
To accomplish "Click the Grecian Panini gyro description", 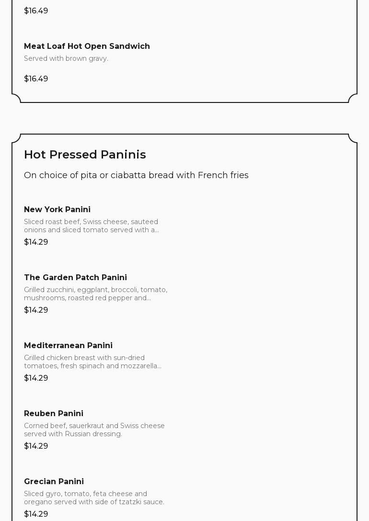I will click(94, 498).
